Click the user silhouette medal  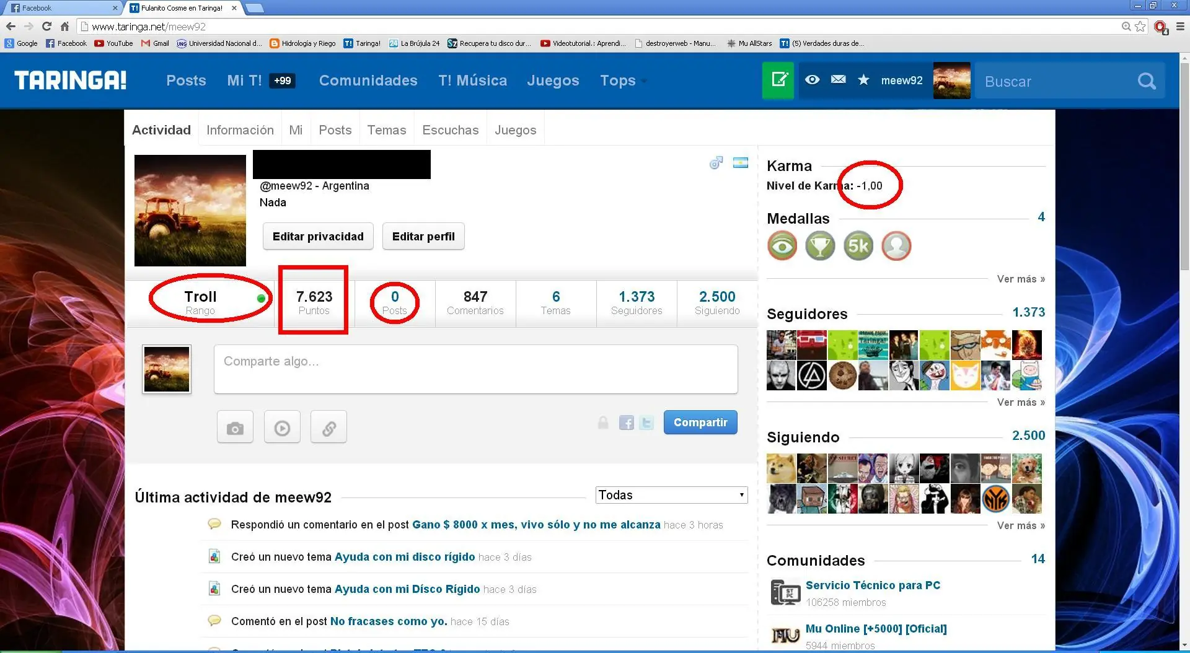[x=896, y=246]
